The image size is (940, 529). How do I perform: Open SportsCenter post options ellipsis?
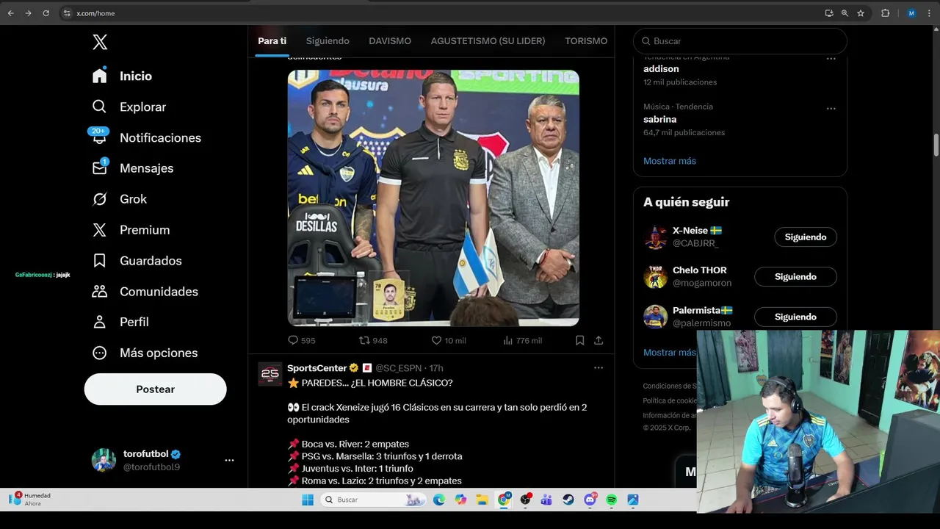pos(599,368)
